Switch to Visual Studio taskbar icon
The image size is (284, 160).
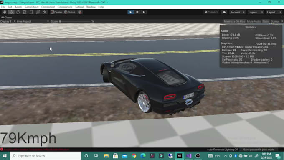(189, 156)
